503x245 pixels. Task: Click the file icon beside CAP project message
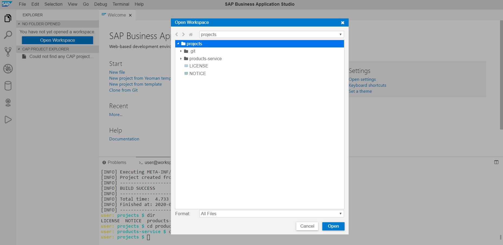coord(24,56)
